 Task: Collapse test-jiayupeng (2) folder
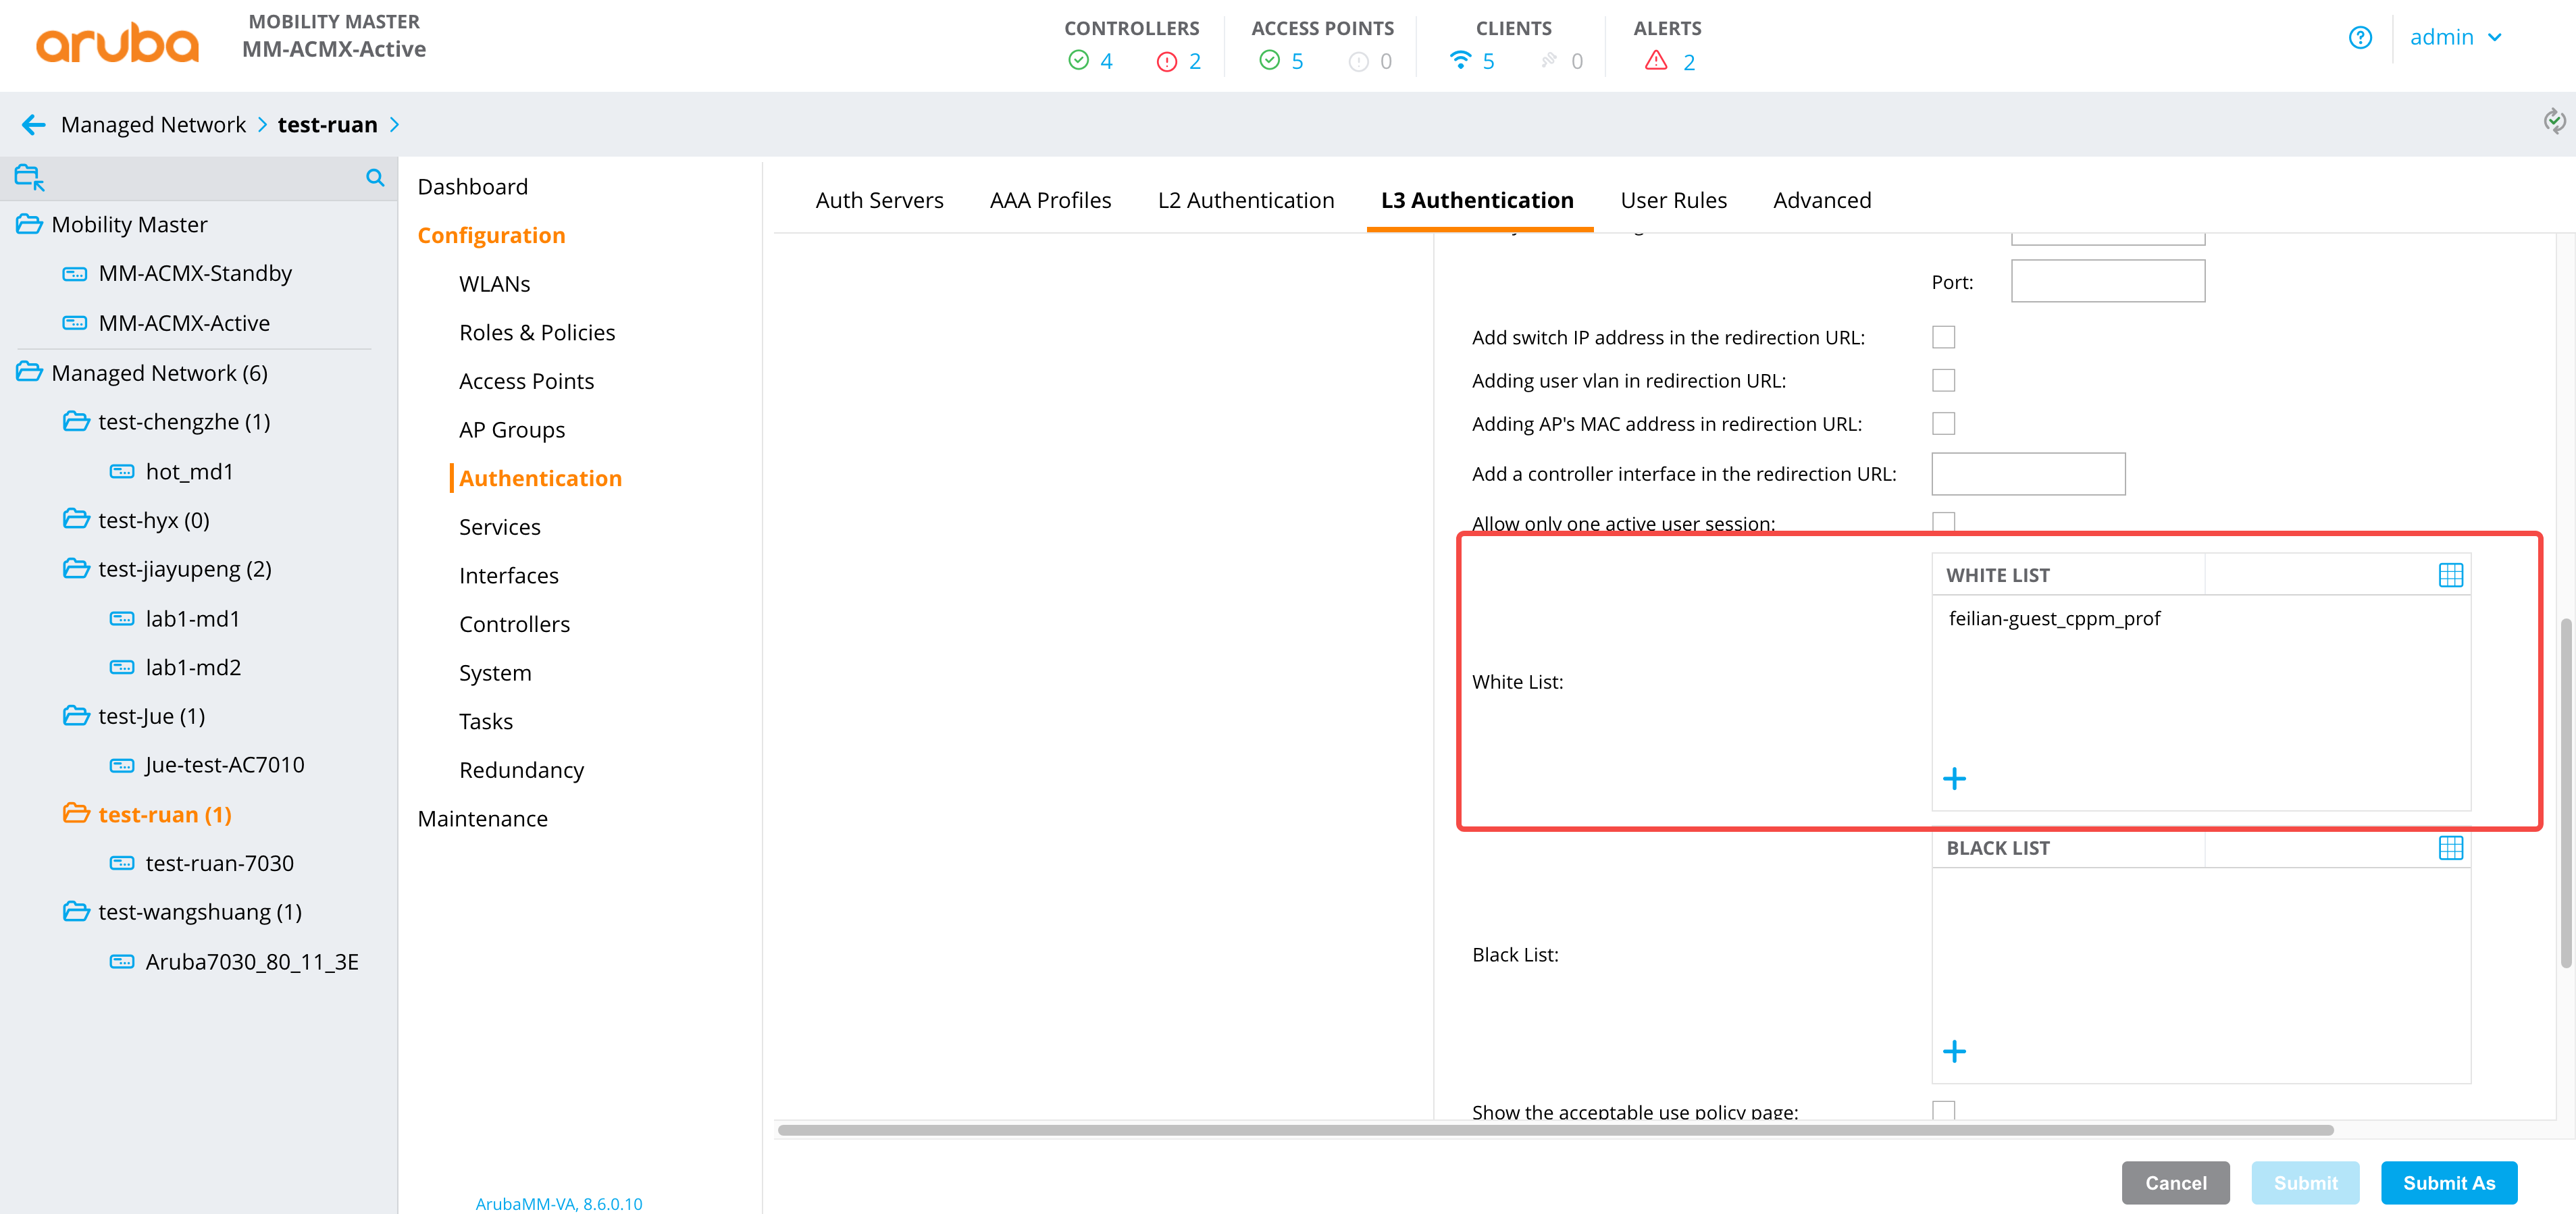76,568
